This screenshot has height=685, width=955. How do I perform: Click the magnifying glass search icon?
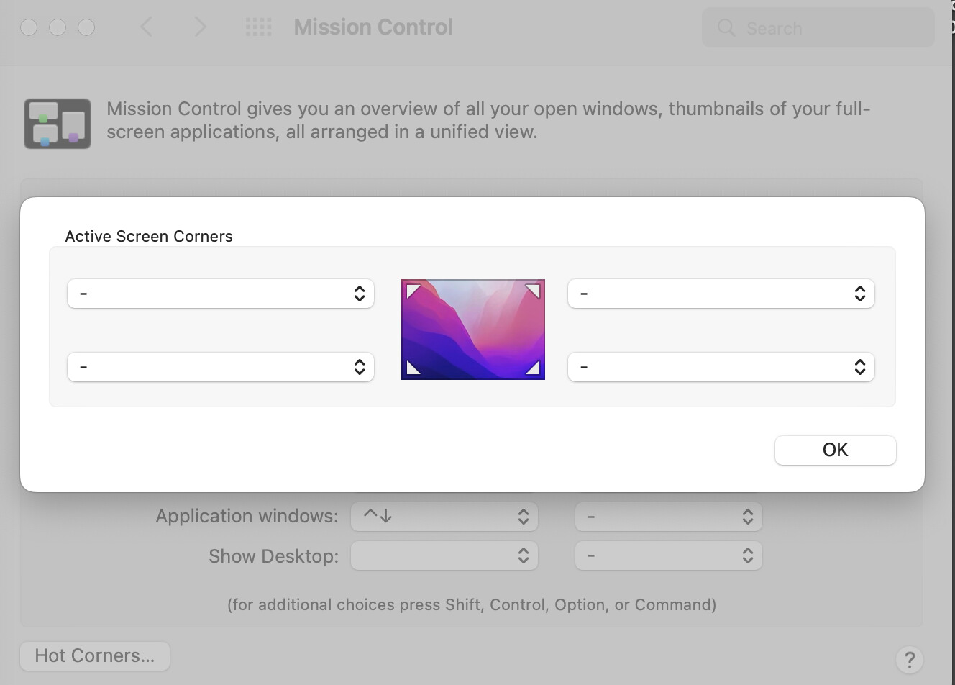point(726,28)
